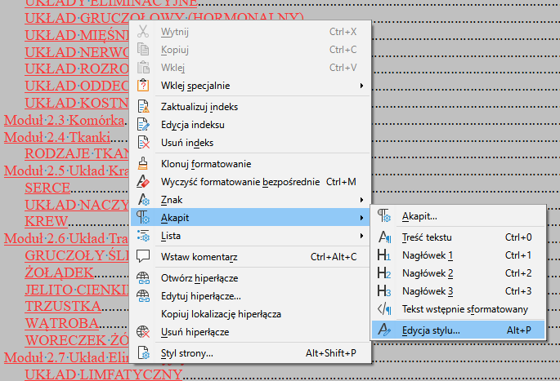Select Wstaw komentarz menu entry
Screen dimensions: 560x381
click(250, 257)
